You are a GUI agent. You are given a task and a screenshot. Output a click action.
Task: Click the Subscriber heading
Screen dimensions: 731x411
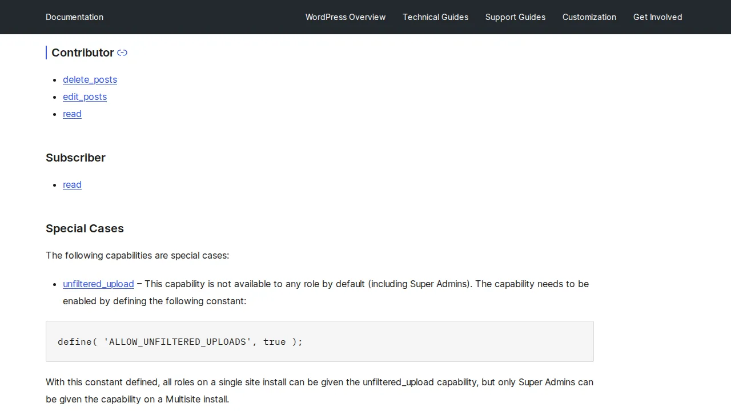[x=75, y=158]
